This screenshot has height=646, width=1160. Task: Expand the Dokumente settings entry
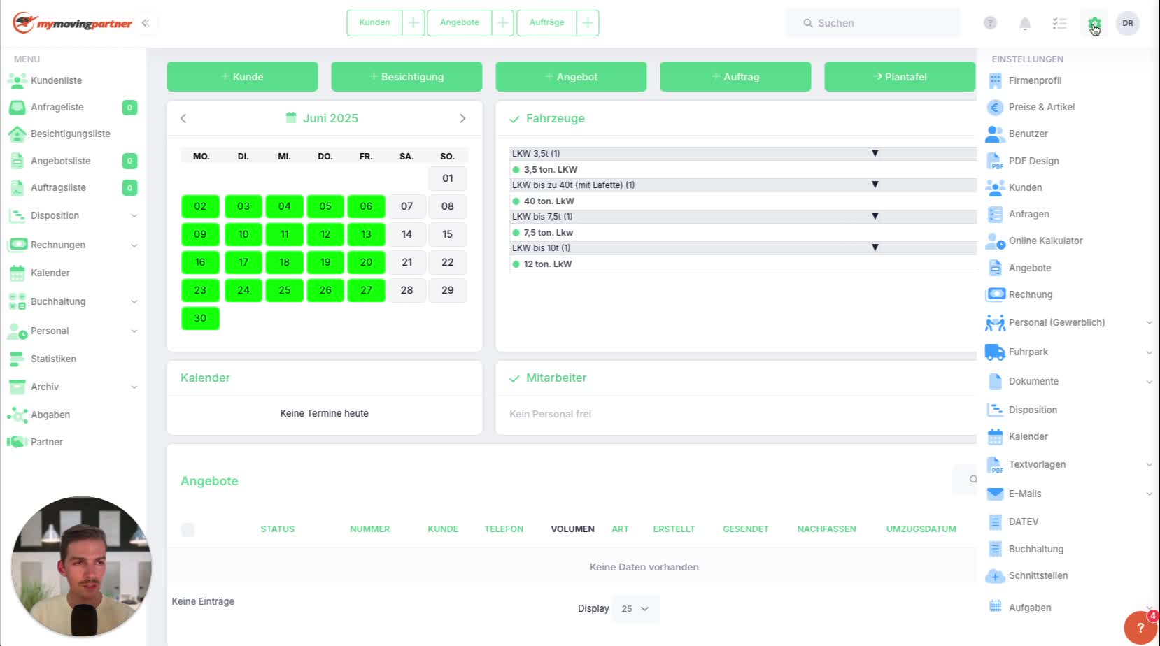coord(1149,382)
